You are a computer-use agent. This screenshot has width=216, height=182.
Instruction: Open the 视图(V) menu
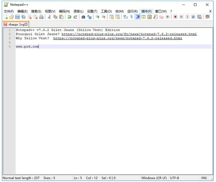click(x=50, y=11)
